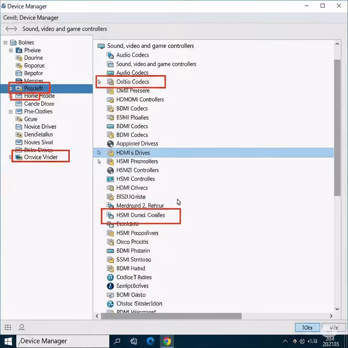Image resolution: width=348 pixels, height=348 pixels.
Task: Click the taskbar clock
Action: [x=330, y=341]
